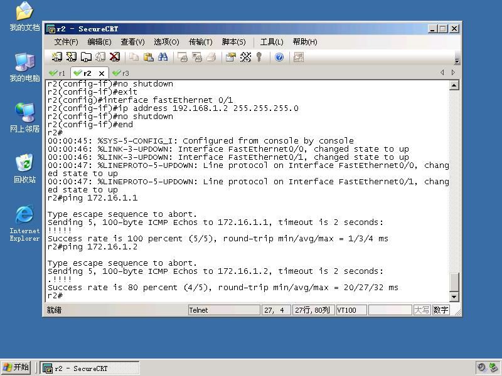The height and width of the screenshot is (376, 502).
Task: Click the system tray network icon
Action: 493,368
